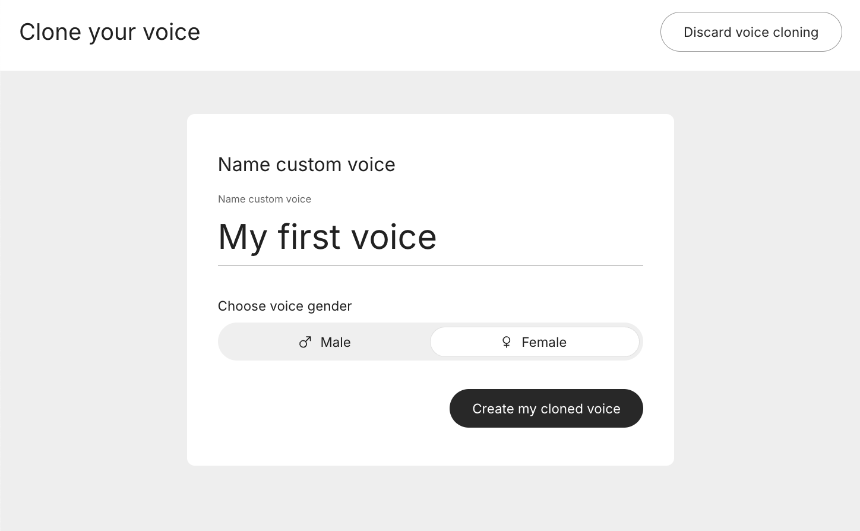The width and height of the screenshot is (860, 531).
Task: Click the word "voice" in the name input
Action: [x=394, y=237]
